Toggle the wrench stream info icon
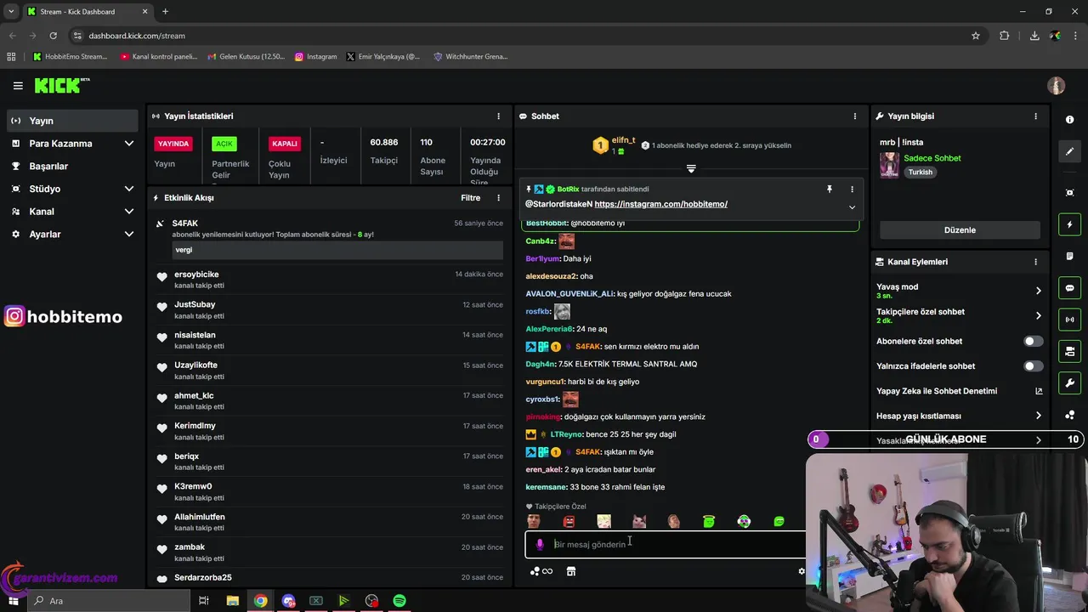This screenshot has height=612, width=1088. click(x=1069, y=383)
